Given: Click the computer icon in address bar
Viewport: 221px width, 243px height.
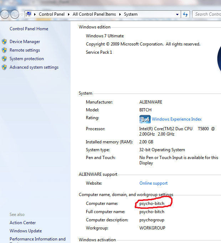Looking at the screenshot, I should tap(29, 14).
